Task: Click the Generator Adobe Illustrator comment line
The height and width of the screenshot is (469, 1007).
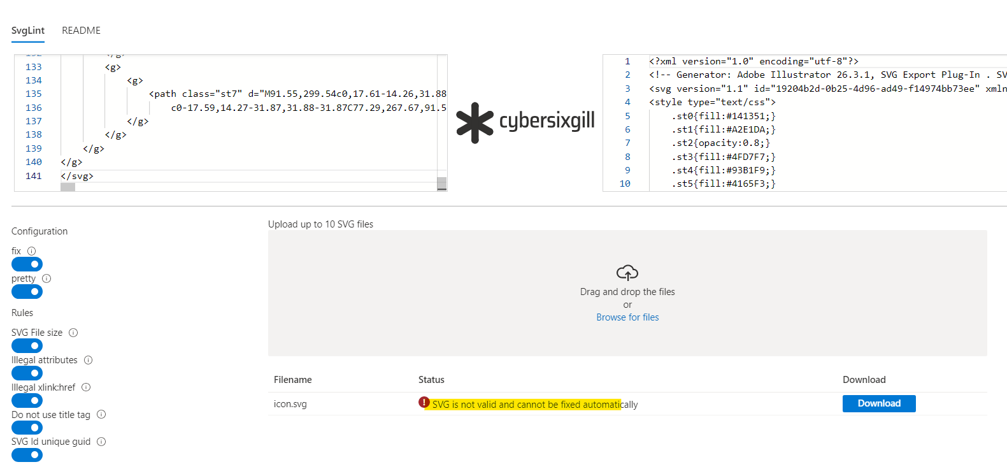Action: coord(828,75)
